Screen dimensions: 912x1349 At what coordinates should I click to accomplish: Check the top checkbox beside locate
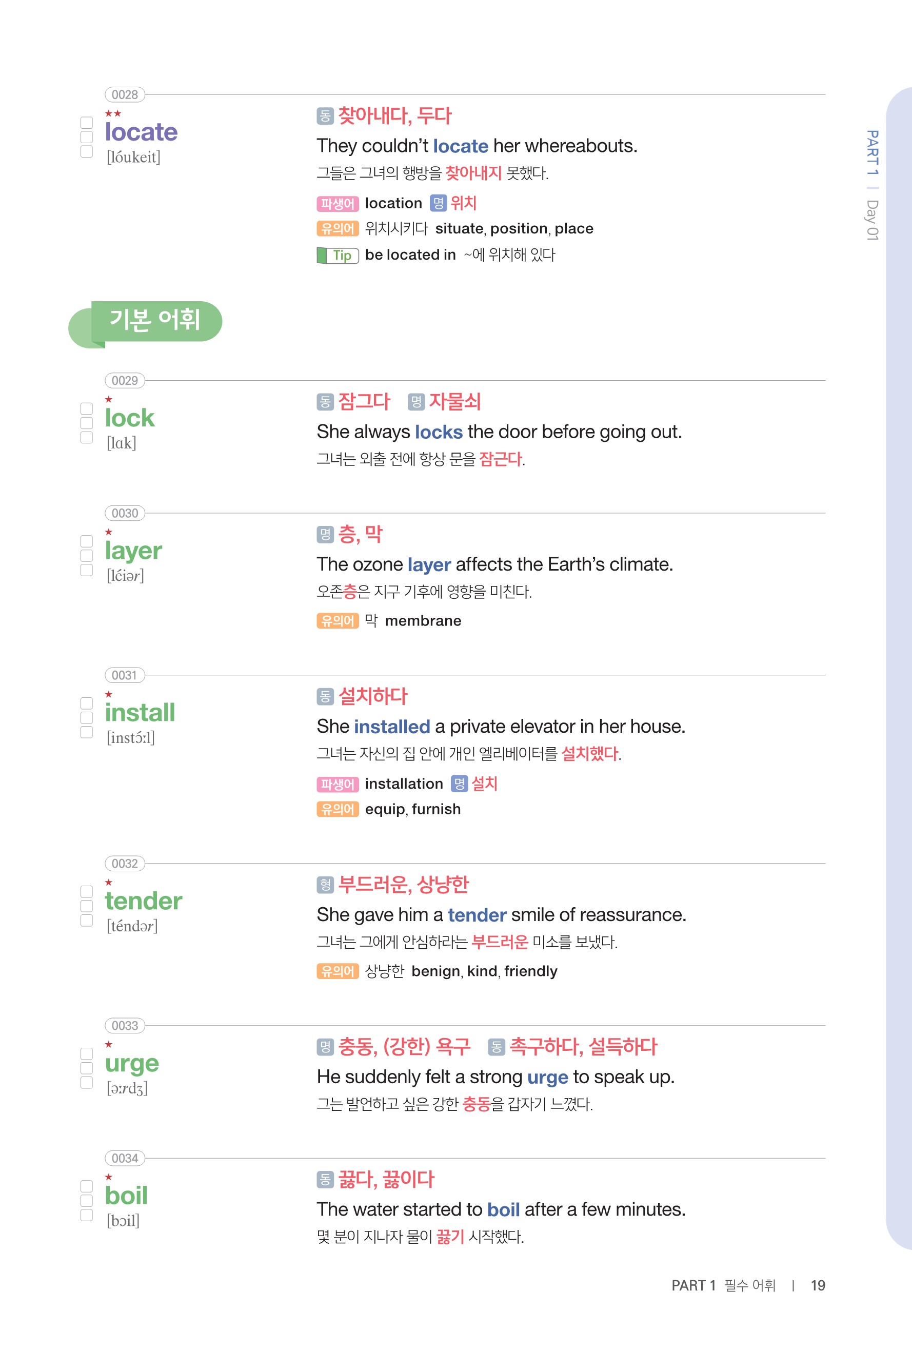tap(87, 123)
